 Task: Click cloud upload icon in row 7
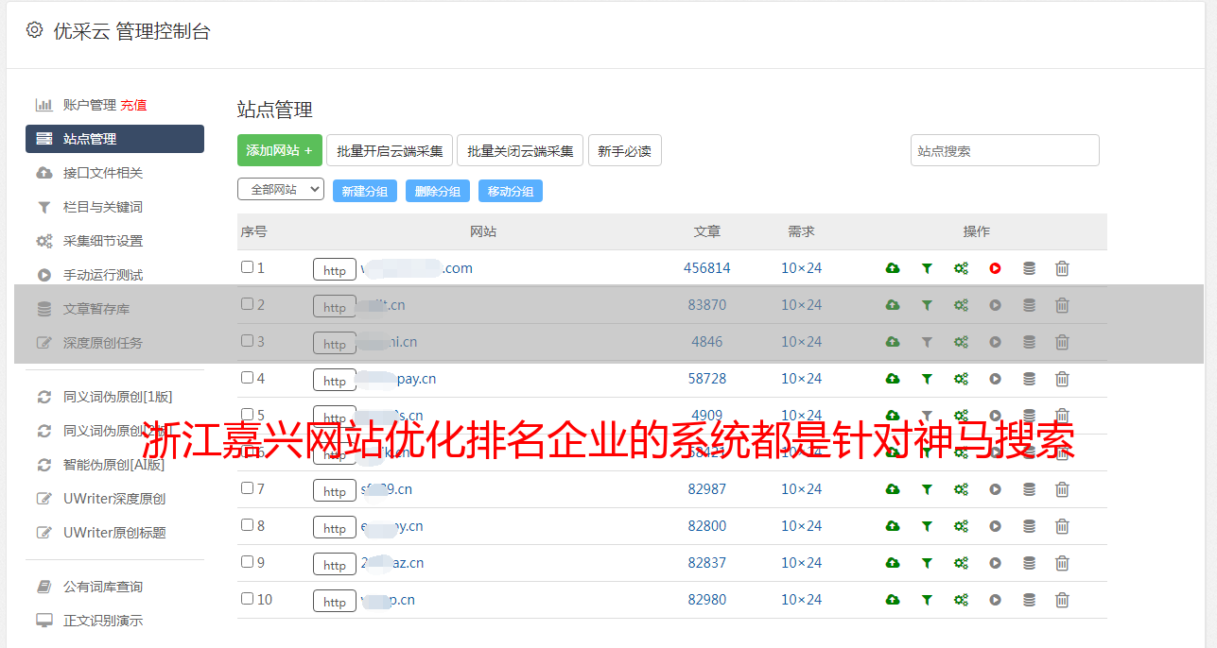tap(892, 489)
